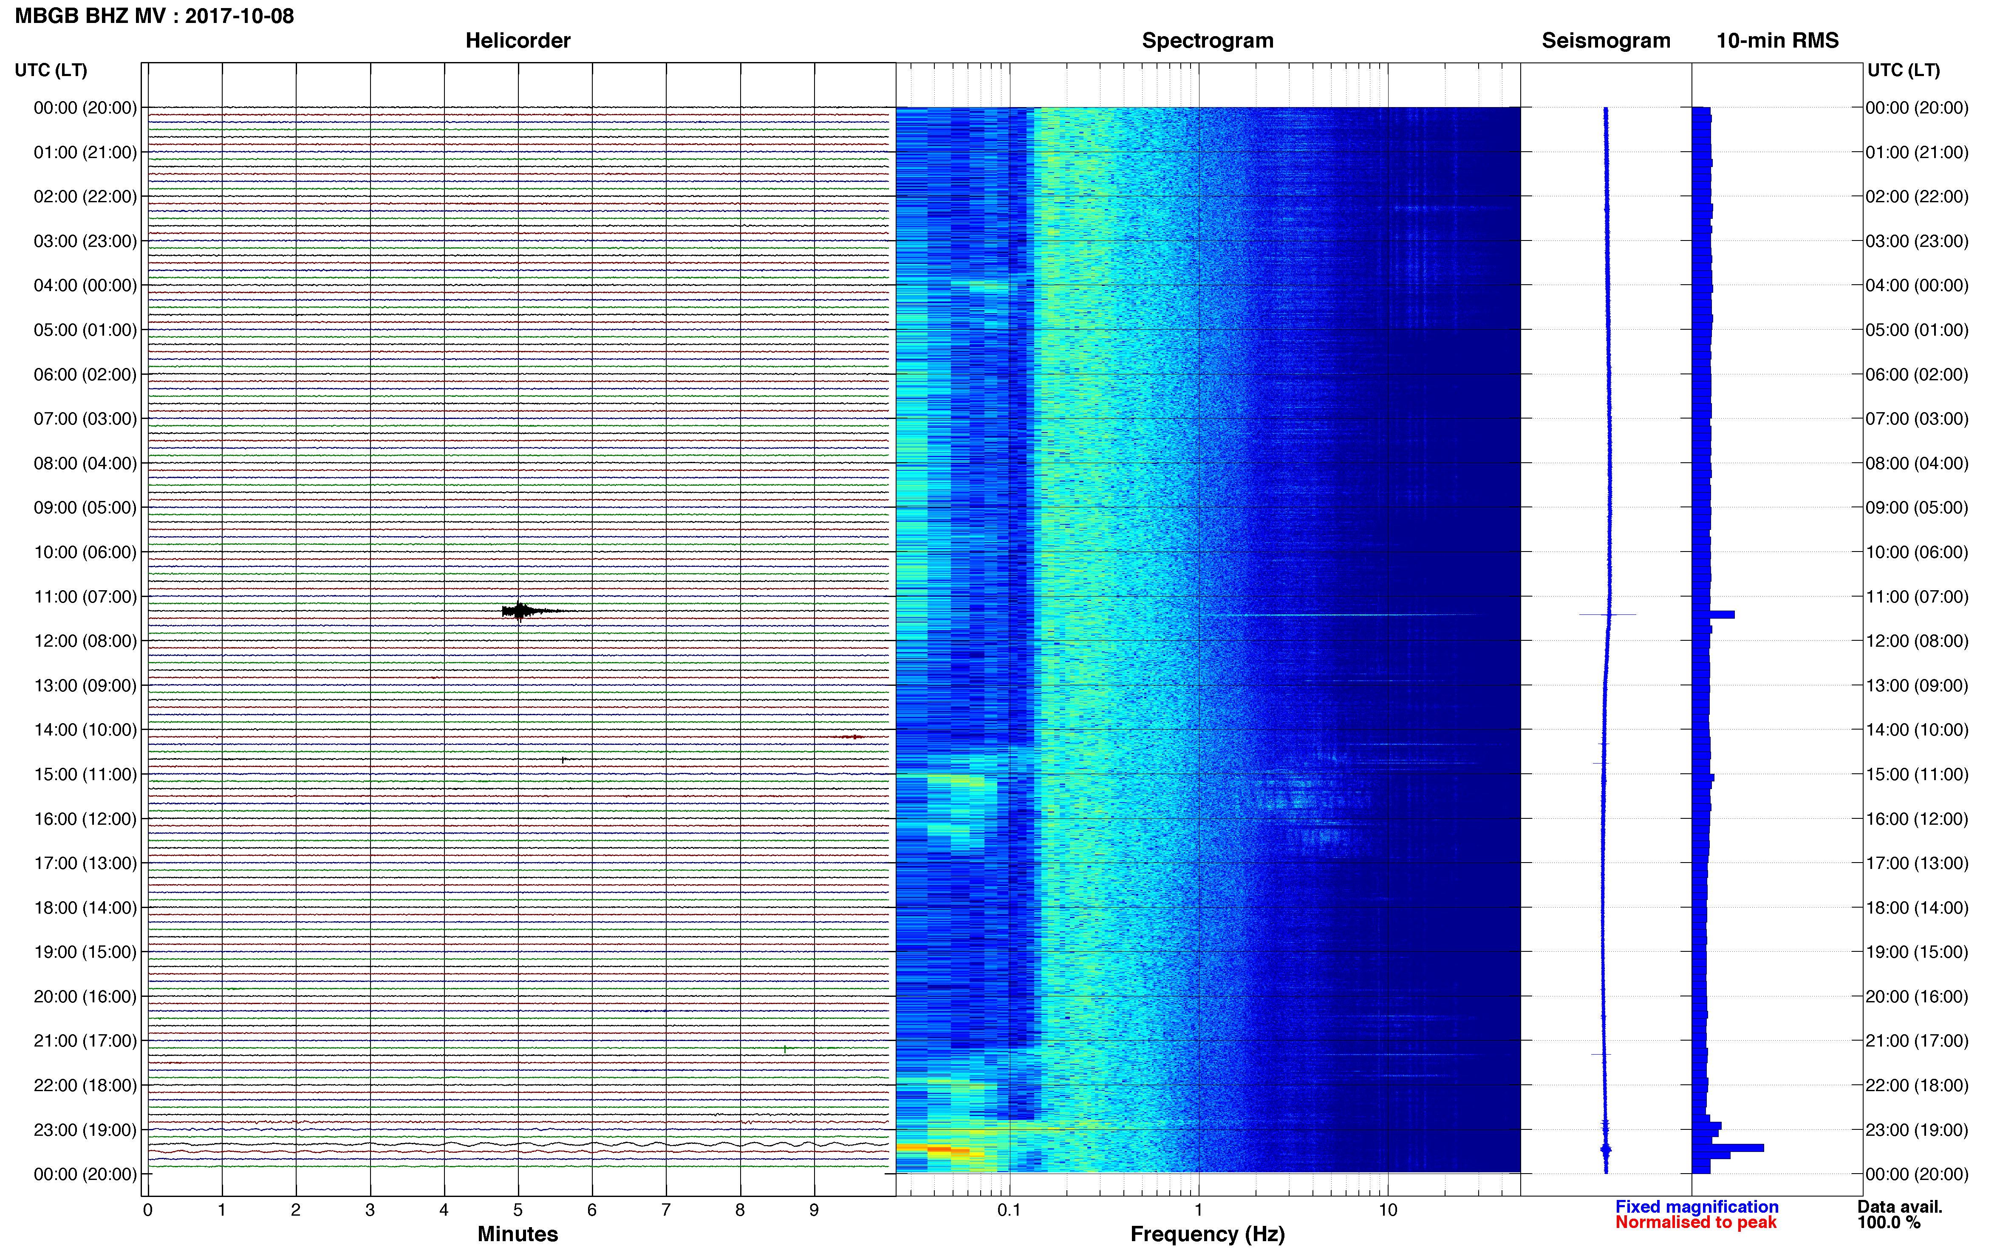Click the left-axis time label '23:00 (19:00)'

[x=85, y=1129]
